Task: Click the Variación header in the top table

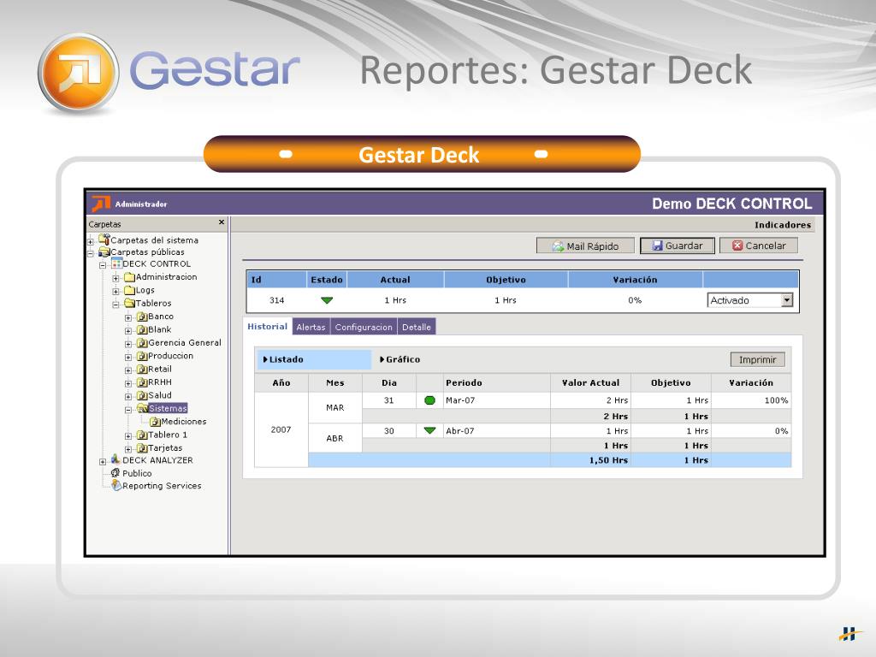Action: coord(635,280)
